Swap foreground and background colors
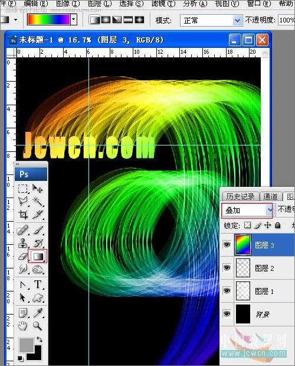295x366 pixels. point(40,339)
